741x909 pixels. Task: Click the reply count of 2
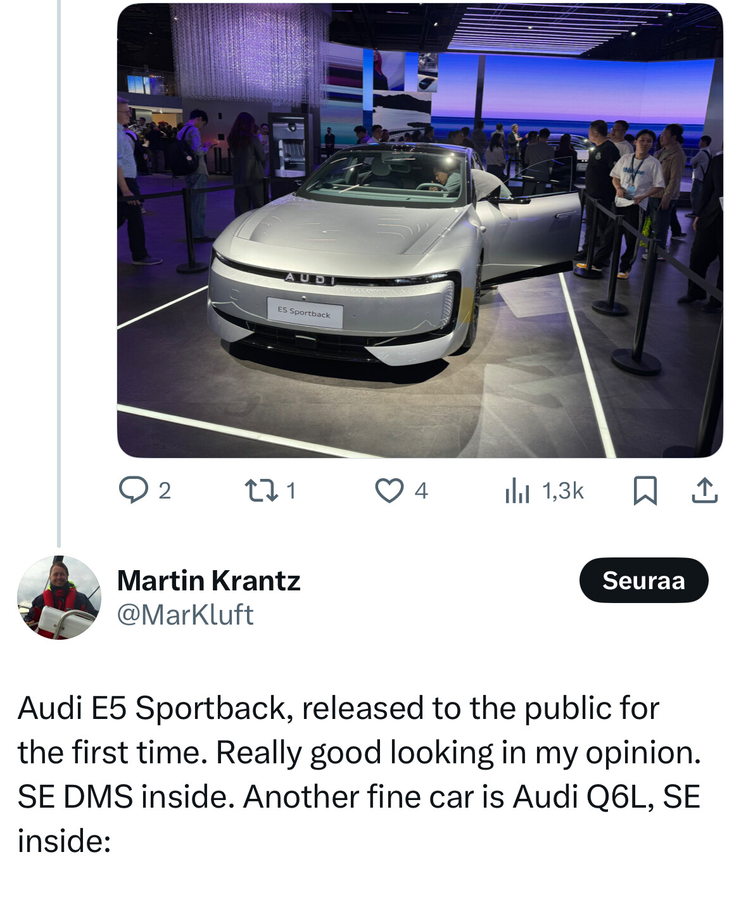click(x=165, y=490)
